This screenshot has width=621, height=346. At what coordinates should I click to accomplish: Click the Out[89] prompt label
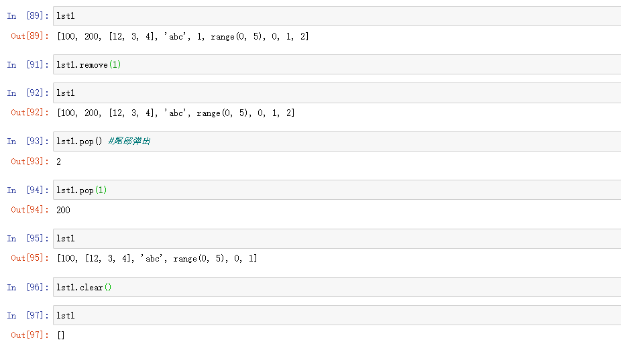coord(30,36)
